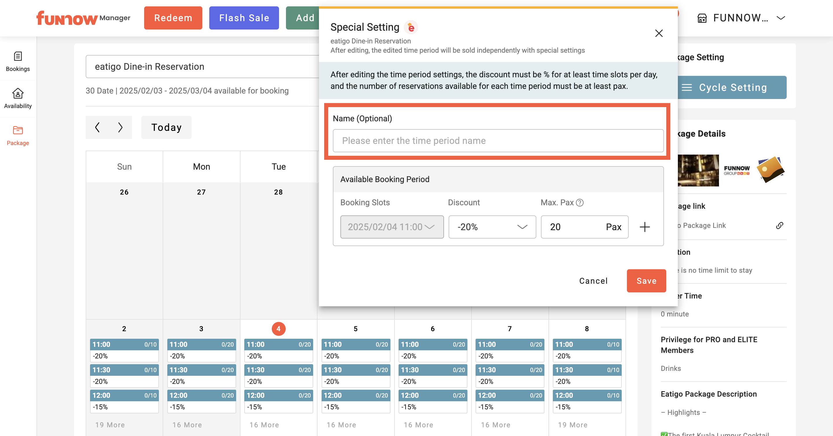This screenshot has width=833, height=436.
Task: Open the Bookings sidebar icon
Action: [x=18, y=57]
